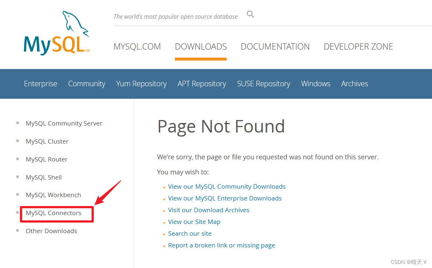Select the DOWNLOADS tab

coord(201,47)
